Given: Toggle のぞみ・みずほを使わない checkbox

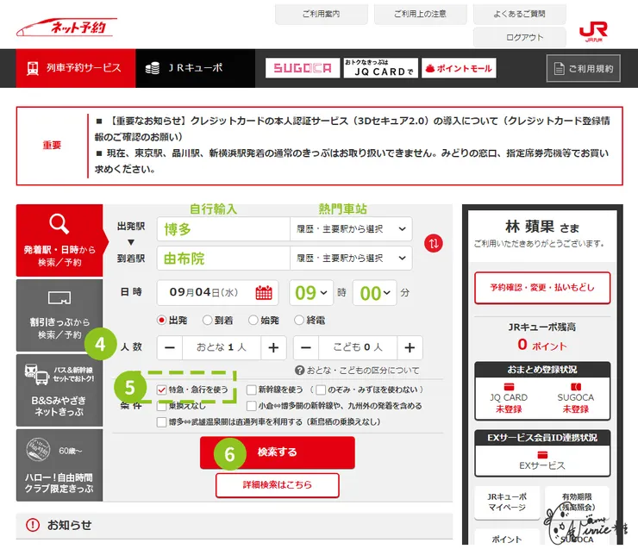Looking at the screenshot, I should pyautogui.click(x=321, y=390).
